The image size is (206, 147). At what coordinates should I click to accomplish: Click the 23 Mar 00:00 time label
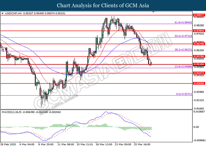pos(123,144)
